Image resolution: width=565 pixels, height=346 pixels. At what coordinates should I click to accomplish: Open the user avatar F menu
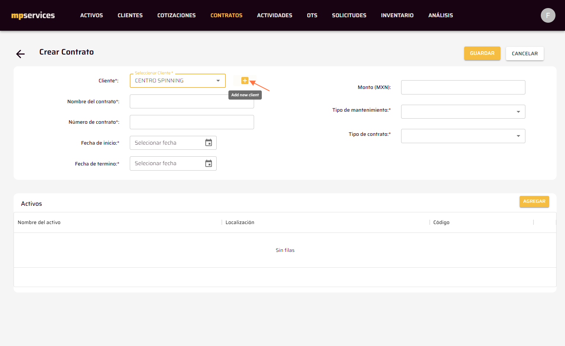click(548, 15)
